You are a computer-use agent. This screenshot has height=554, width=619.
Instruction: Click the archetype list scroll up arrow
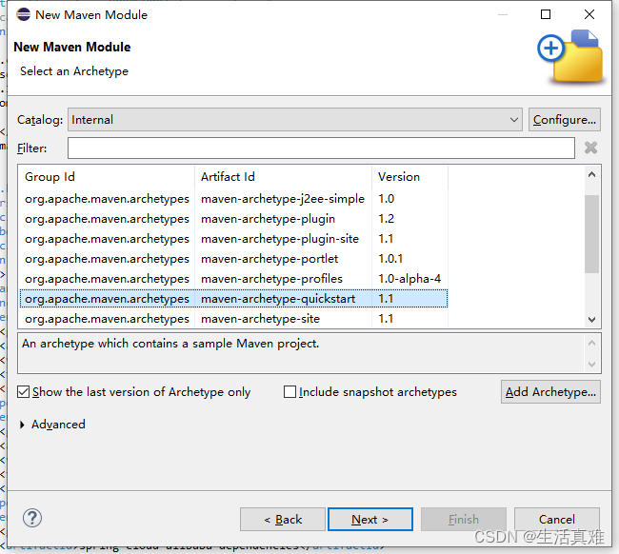(591, 175)
